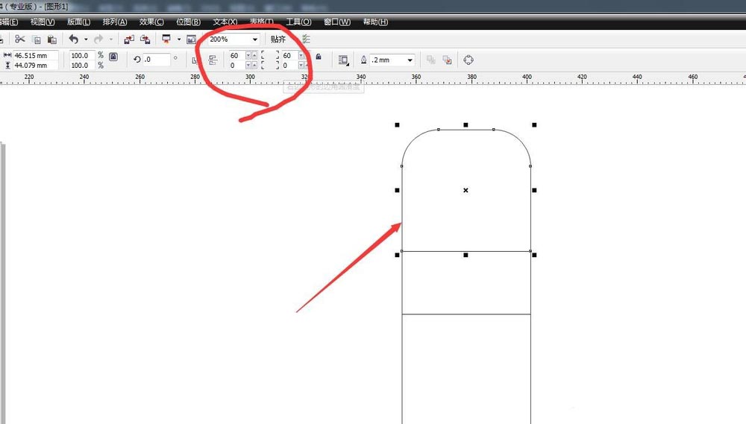Click the Export icon
The height and width of the screenshot is (424, 746).
tap(145, 39)
